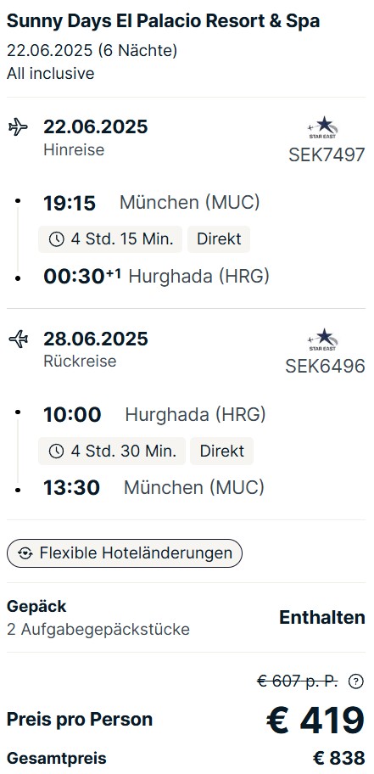The width and height of the screenshot is (374, 774).
Task: Click Star East logo for flight SEK6496
Action: pos(323,339)
